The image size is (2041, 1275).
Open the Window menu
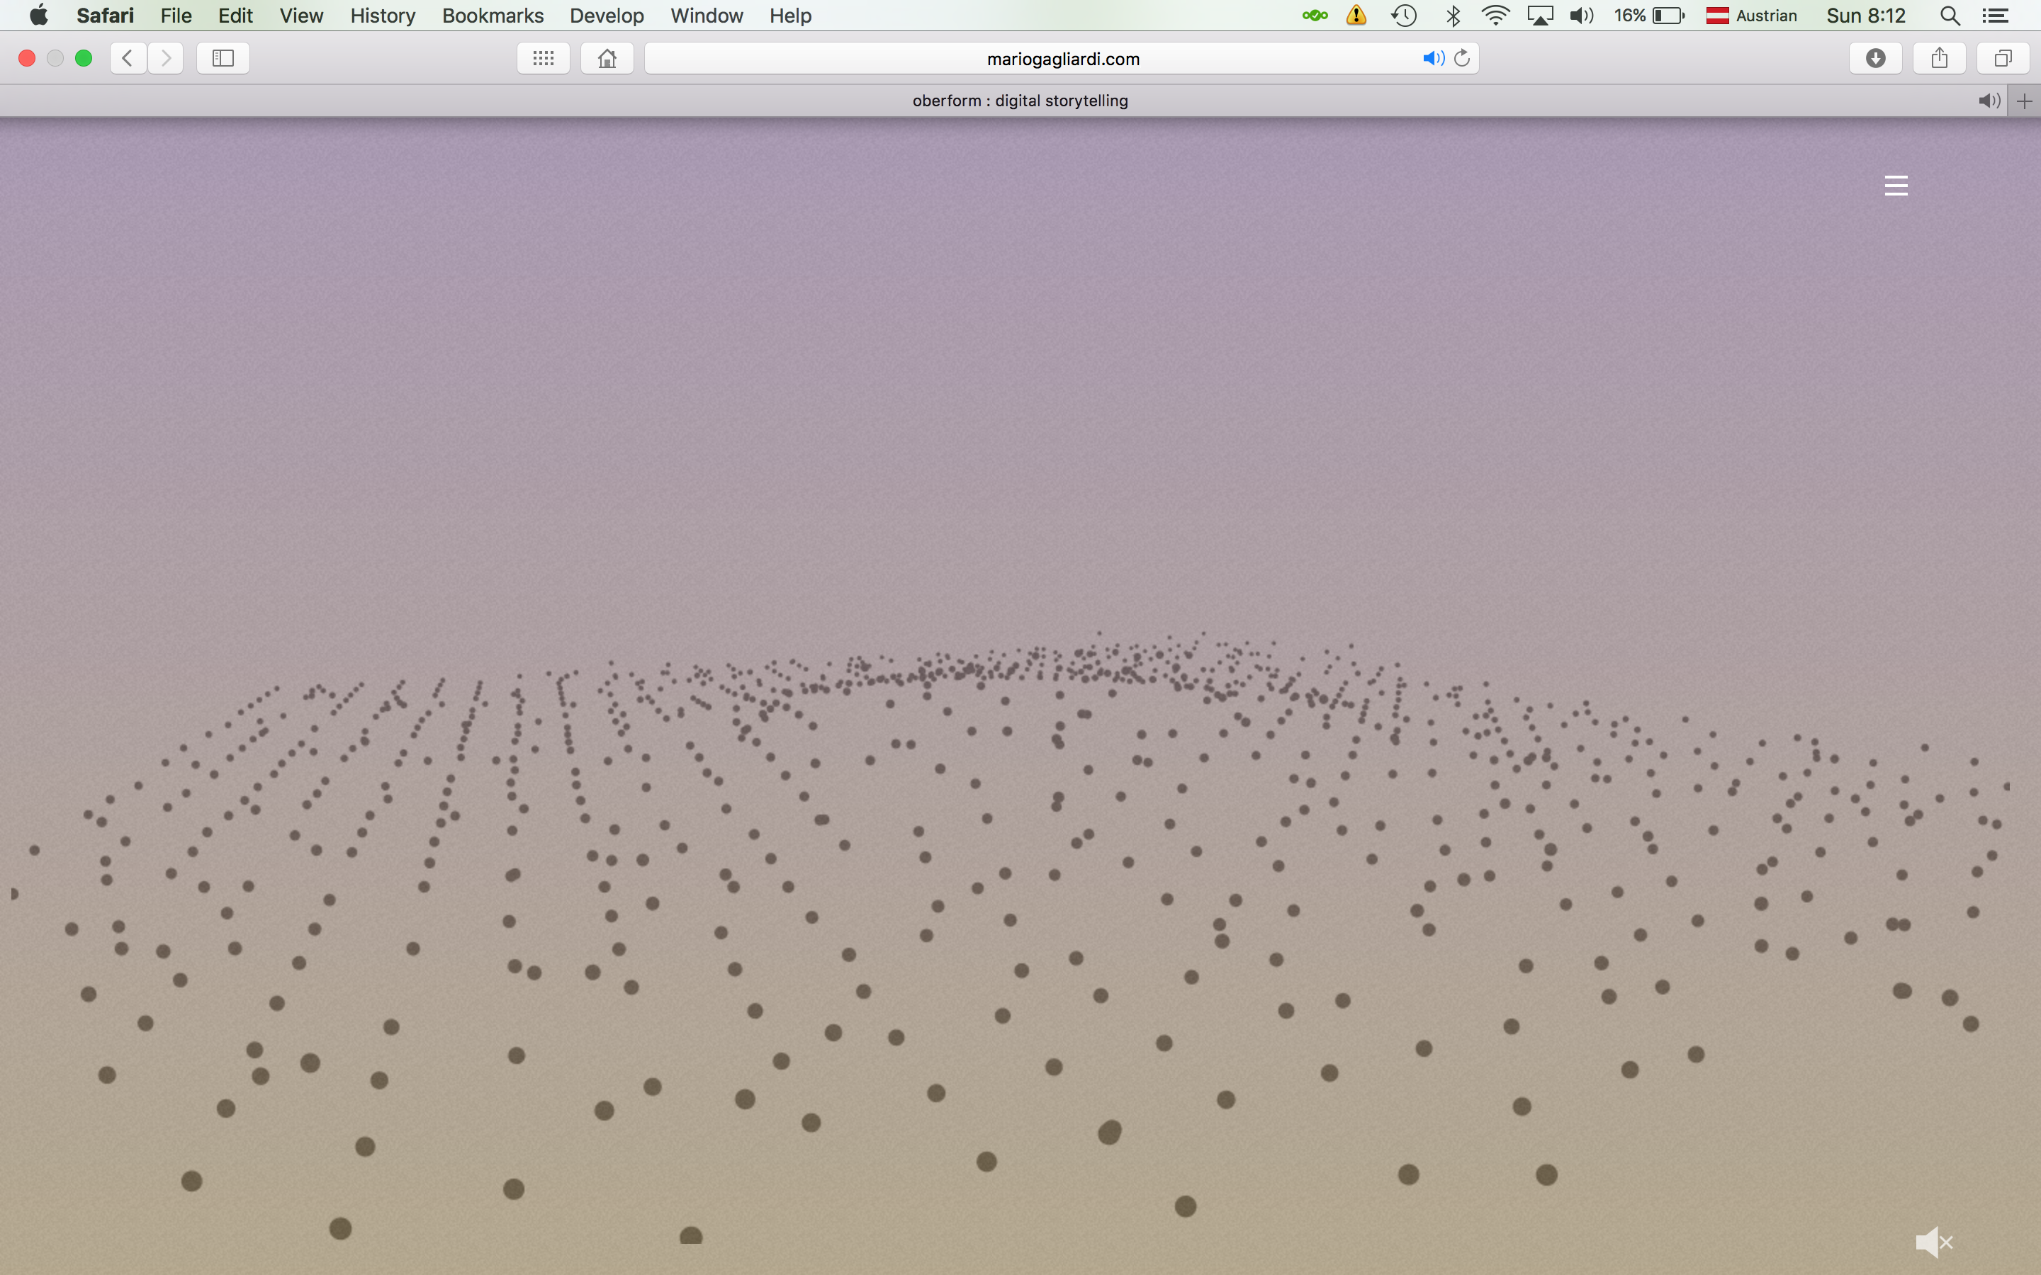click(707, 15)
